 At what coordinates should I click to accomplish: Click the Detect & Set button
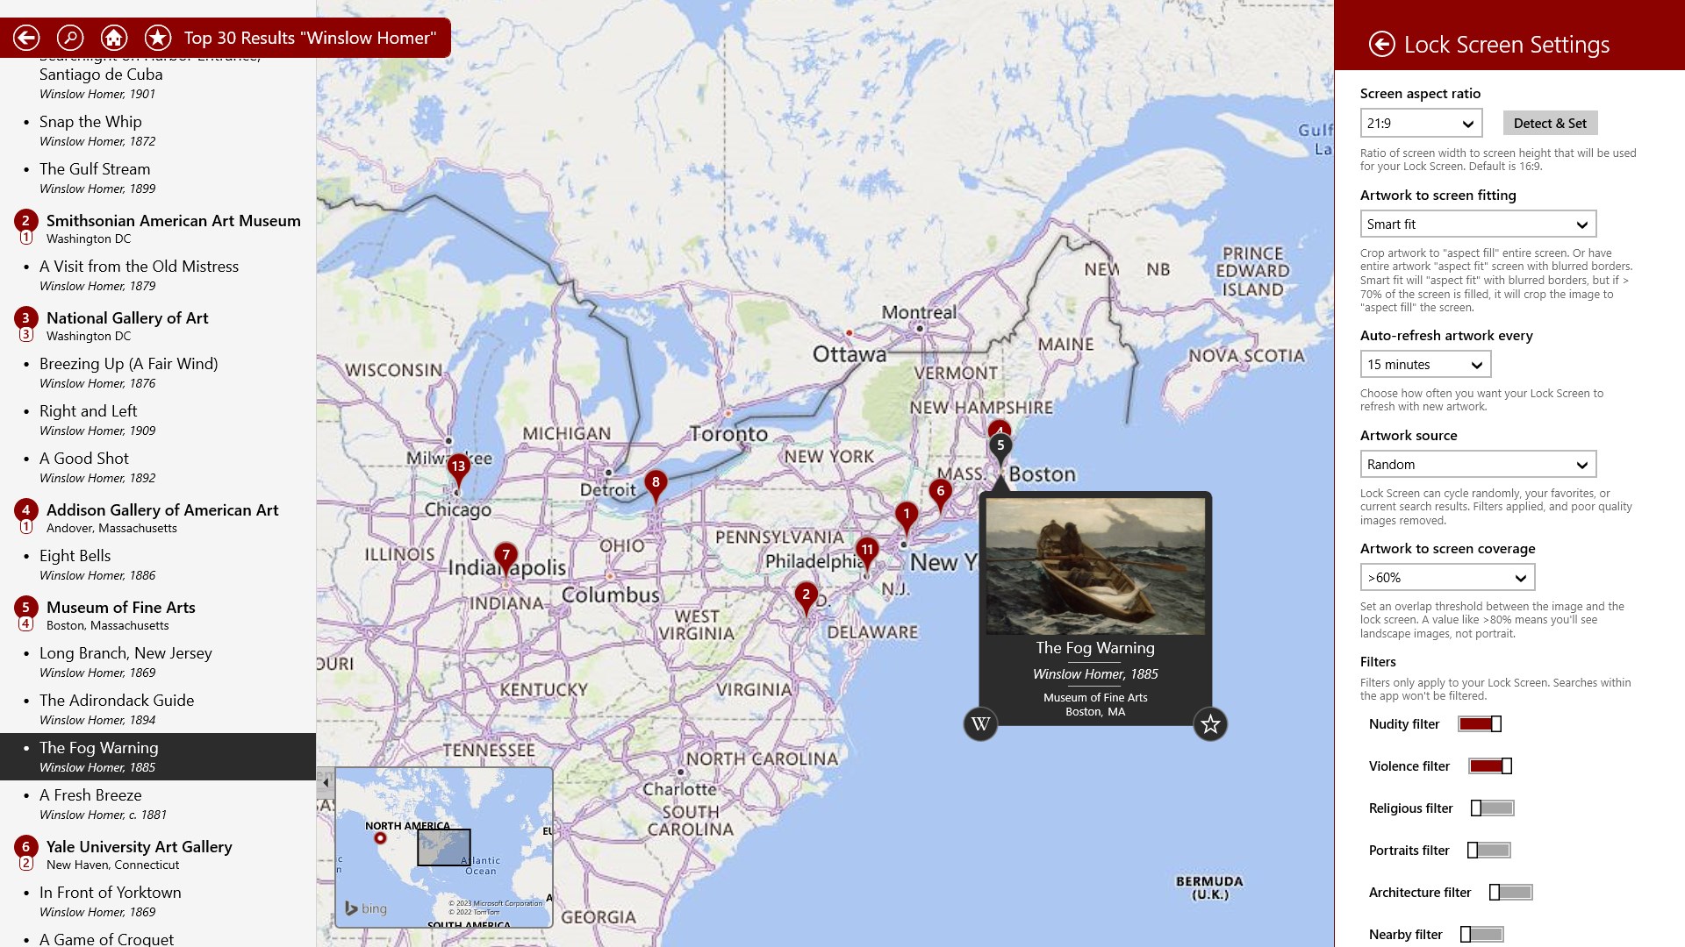point(1550,123)
